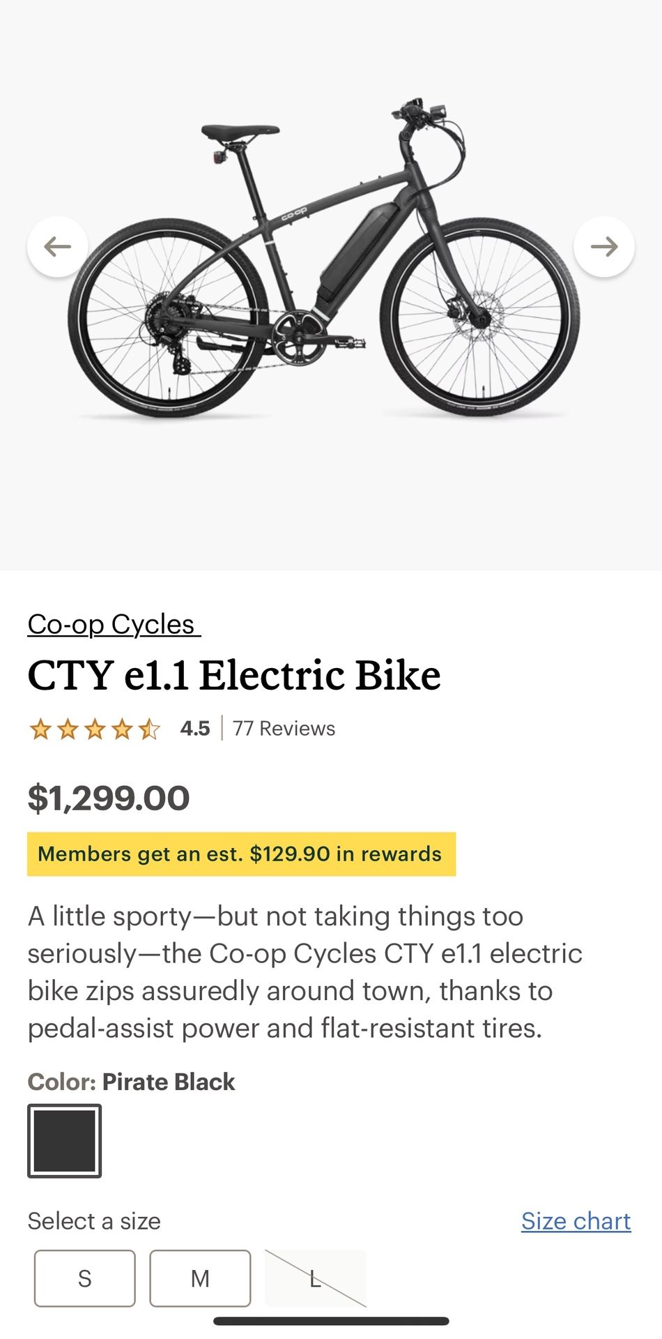Tap the 4.5 rating score

click(x=195, y=728)
